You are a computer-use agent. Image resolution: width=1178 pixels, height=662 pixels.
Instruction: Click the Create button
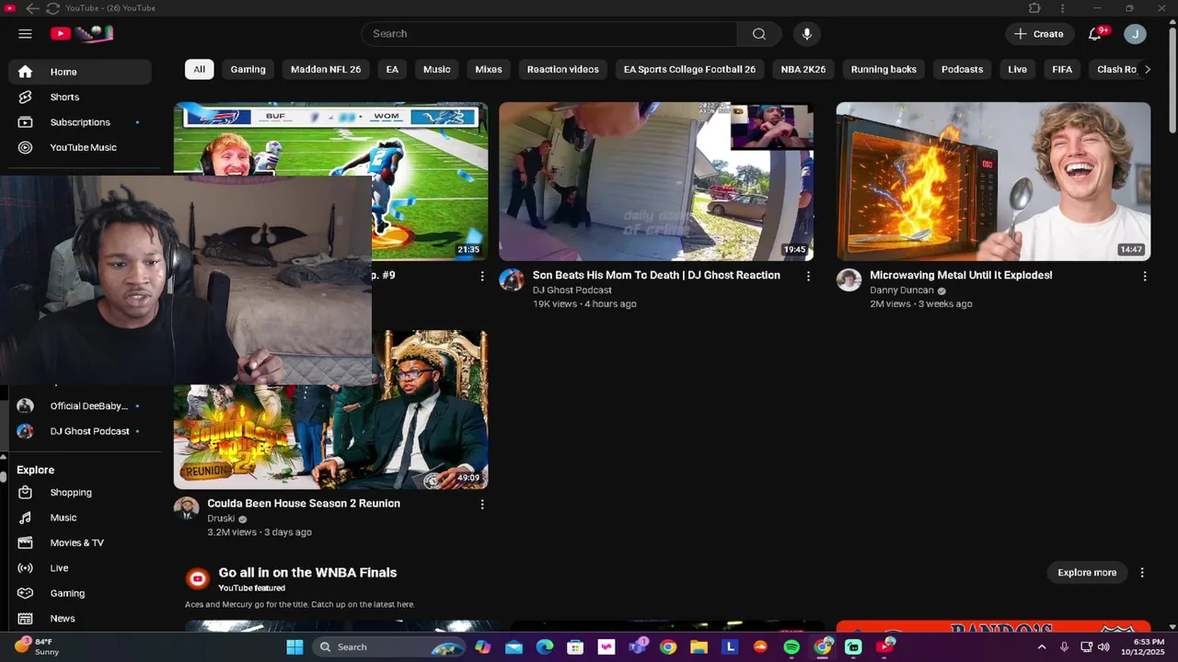tap(1039, 34)
